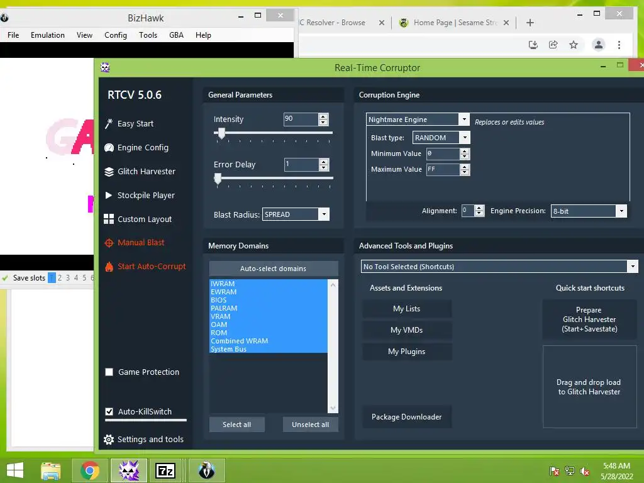Click Select all domains button

[x=236, y=425]
